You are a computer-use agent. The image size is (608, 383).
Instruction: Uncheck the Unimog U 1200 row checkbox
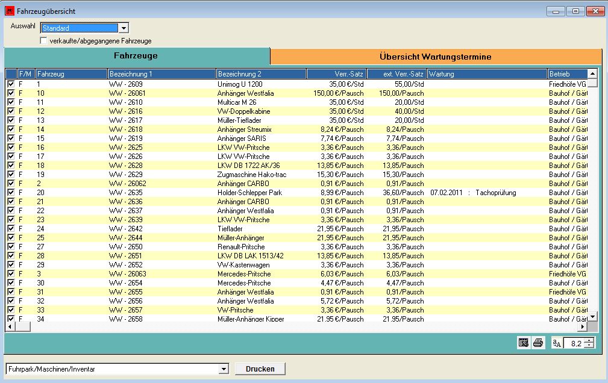[11, 84]
